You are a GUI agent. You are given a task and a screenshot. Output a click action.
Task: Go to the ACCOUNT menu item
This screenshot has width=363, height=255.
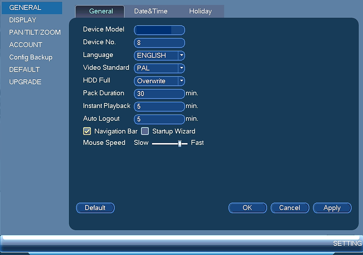26,45
